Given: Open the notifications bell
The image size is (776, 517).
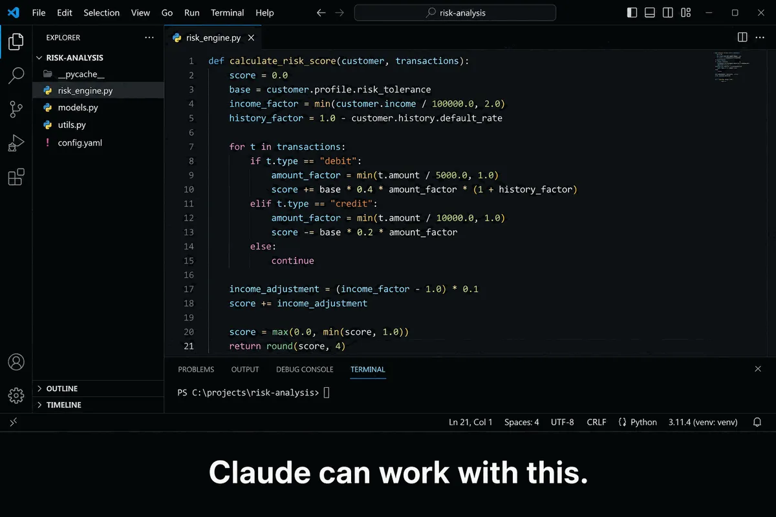Looking at the screenshot, I should coord(757,422).
